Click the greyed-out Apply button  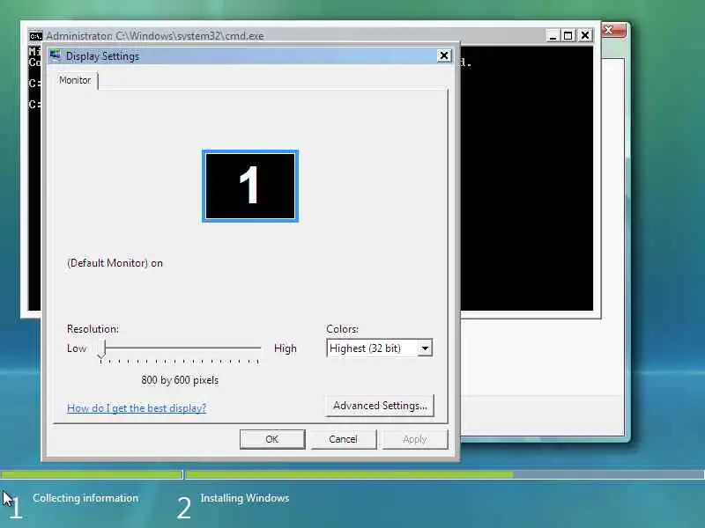[x=414, y=439]
